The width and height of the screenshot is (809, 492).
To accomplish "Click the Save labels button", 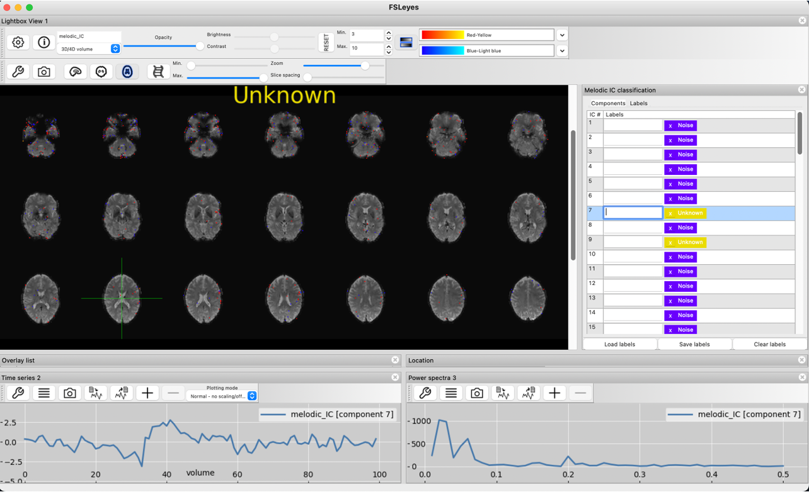I will tap(694, 344).
